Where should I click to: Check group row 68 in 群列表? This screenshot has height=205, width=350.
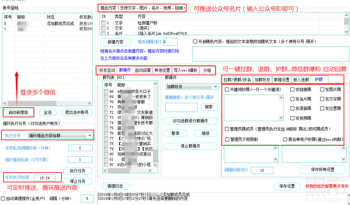tap(106, 91)
